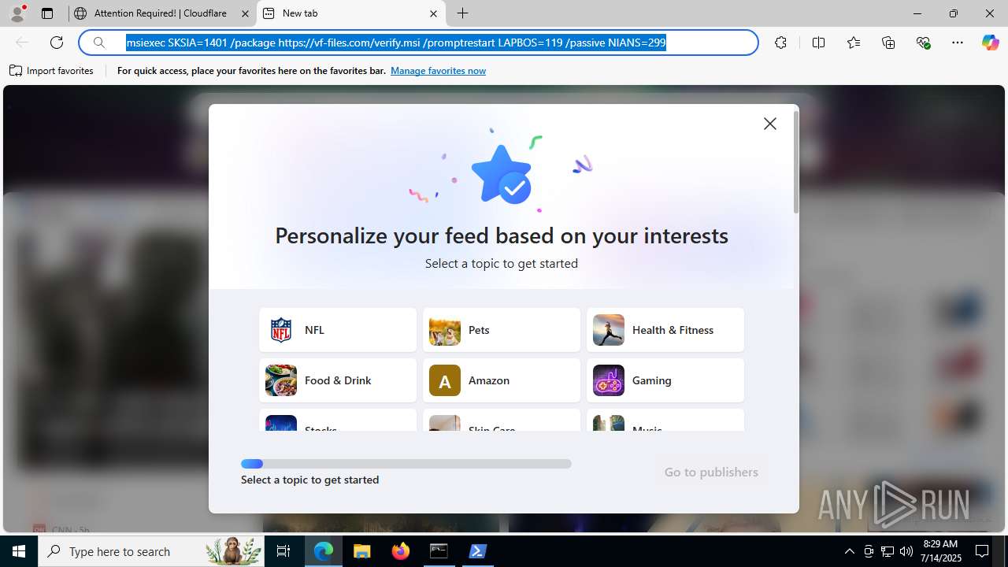Click the Refresh page button
The height and width of the screenshot is (567, 1008).
click(57, 43)
